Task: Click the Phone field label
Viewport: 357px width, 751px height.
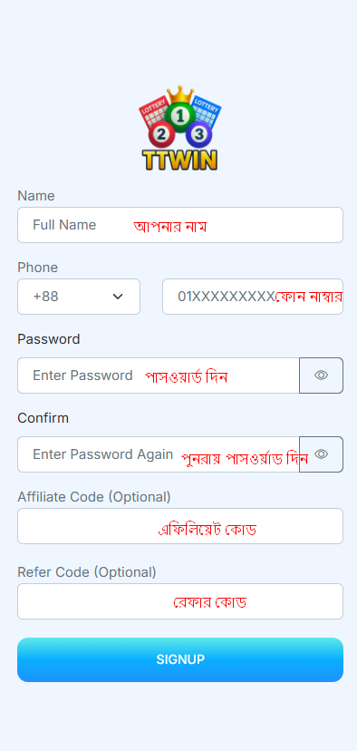Action: (x=38, y=268)
